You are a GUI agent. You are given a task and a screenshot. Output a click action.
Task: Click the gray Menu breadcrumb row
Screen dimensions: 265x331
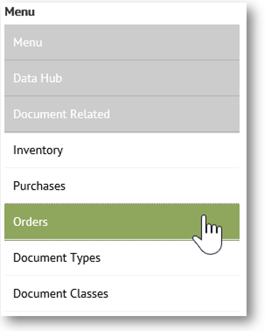coord(28,43)
